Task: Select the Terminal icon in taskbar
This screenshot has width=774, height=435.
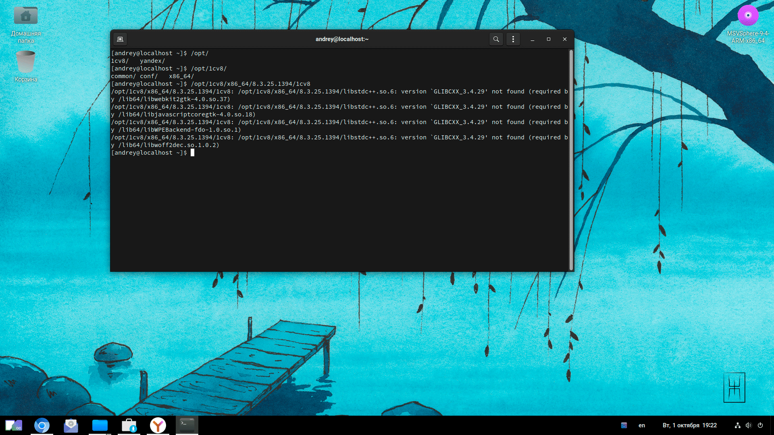Action: pyautogui.click(x=187, y=425)
